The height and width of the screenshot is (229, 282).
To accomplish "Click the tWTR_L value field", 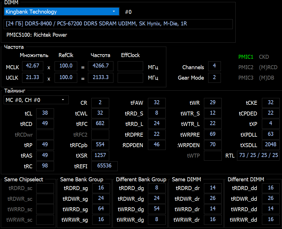I will [213, 124].
